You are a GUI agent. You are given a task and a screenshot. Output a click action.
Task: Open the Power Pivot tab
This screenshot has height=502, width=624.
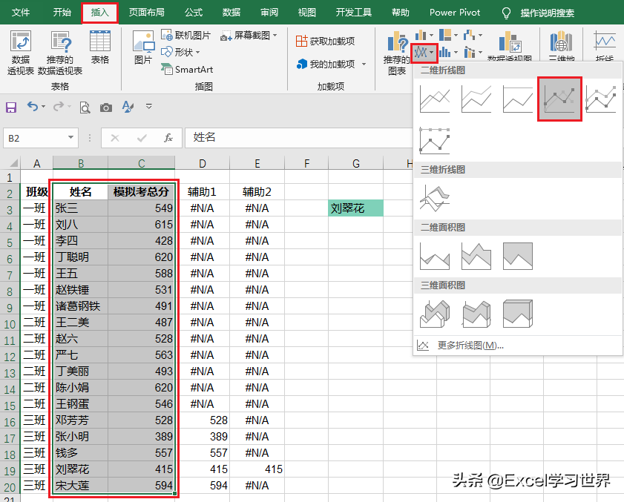pyautogui.click(x=455, y=13)
